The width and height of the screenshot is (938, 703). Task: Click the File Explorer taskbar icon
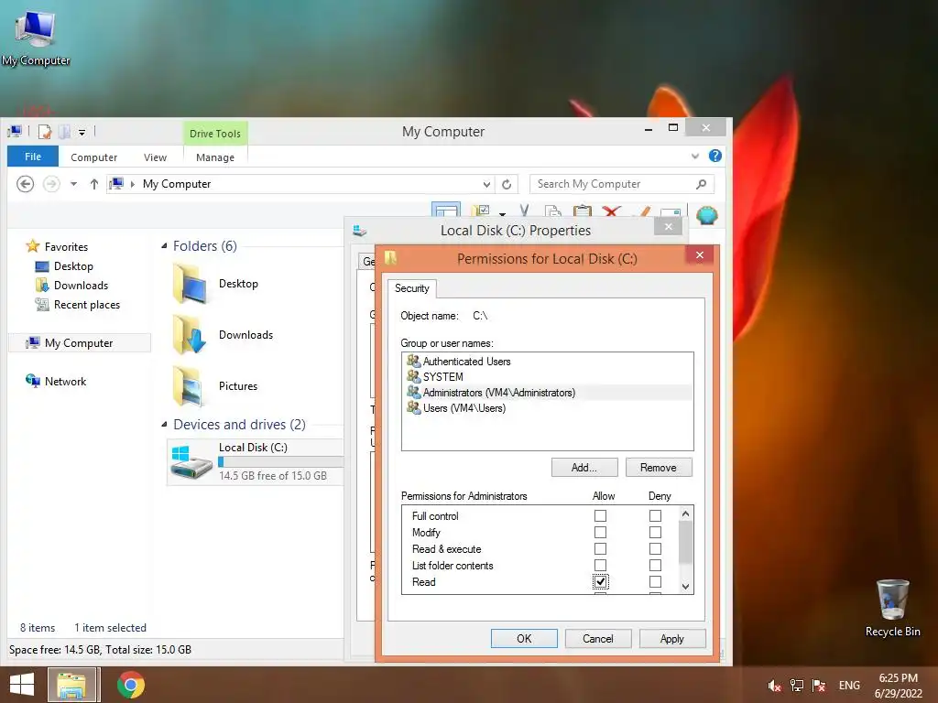tap(71, 685)
